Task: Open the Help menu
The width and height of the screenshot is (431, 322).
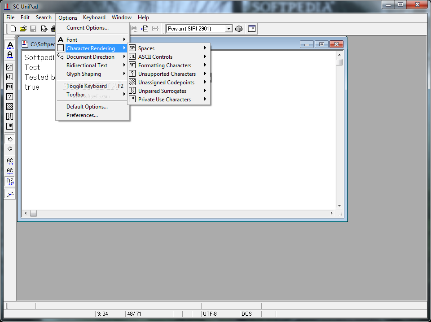Action: (143, 17)
